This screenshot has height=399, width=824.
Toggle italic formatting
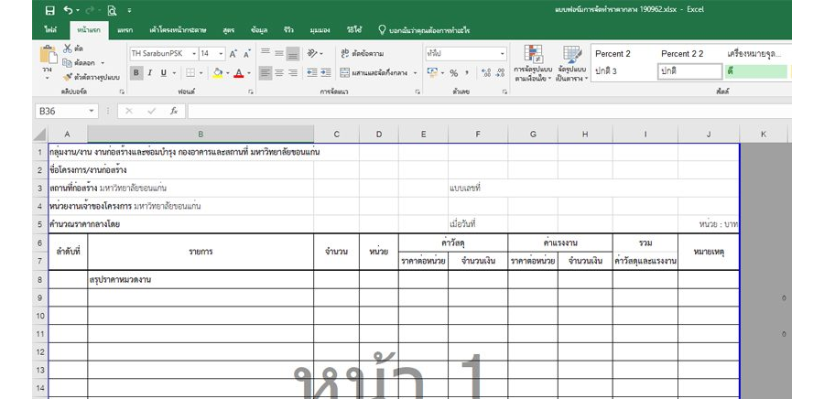[150, 73]
